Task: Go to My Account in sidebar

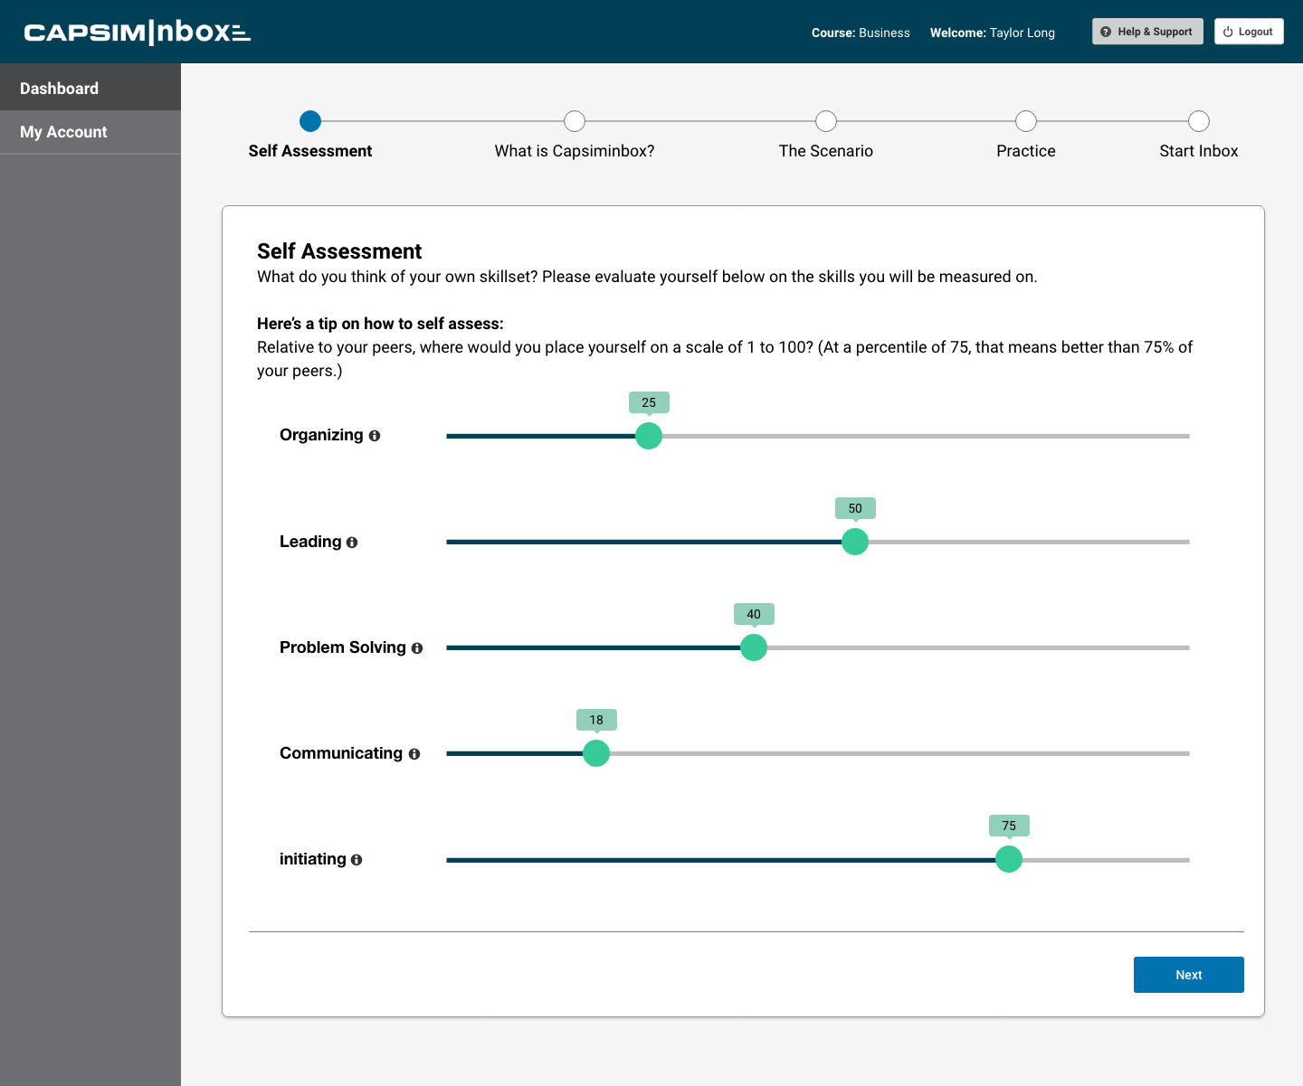Action: 90,132
